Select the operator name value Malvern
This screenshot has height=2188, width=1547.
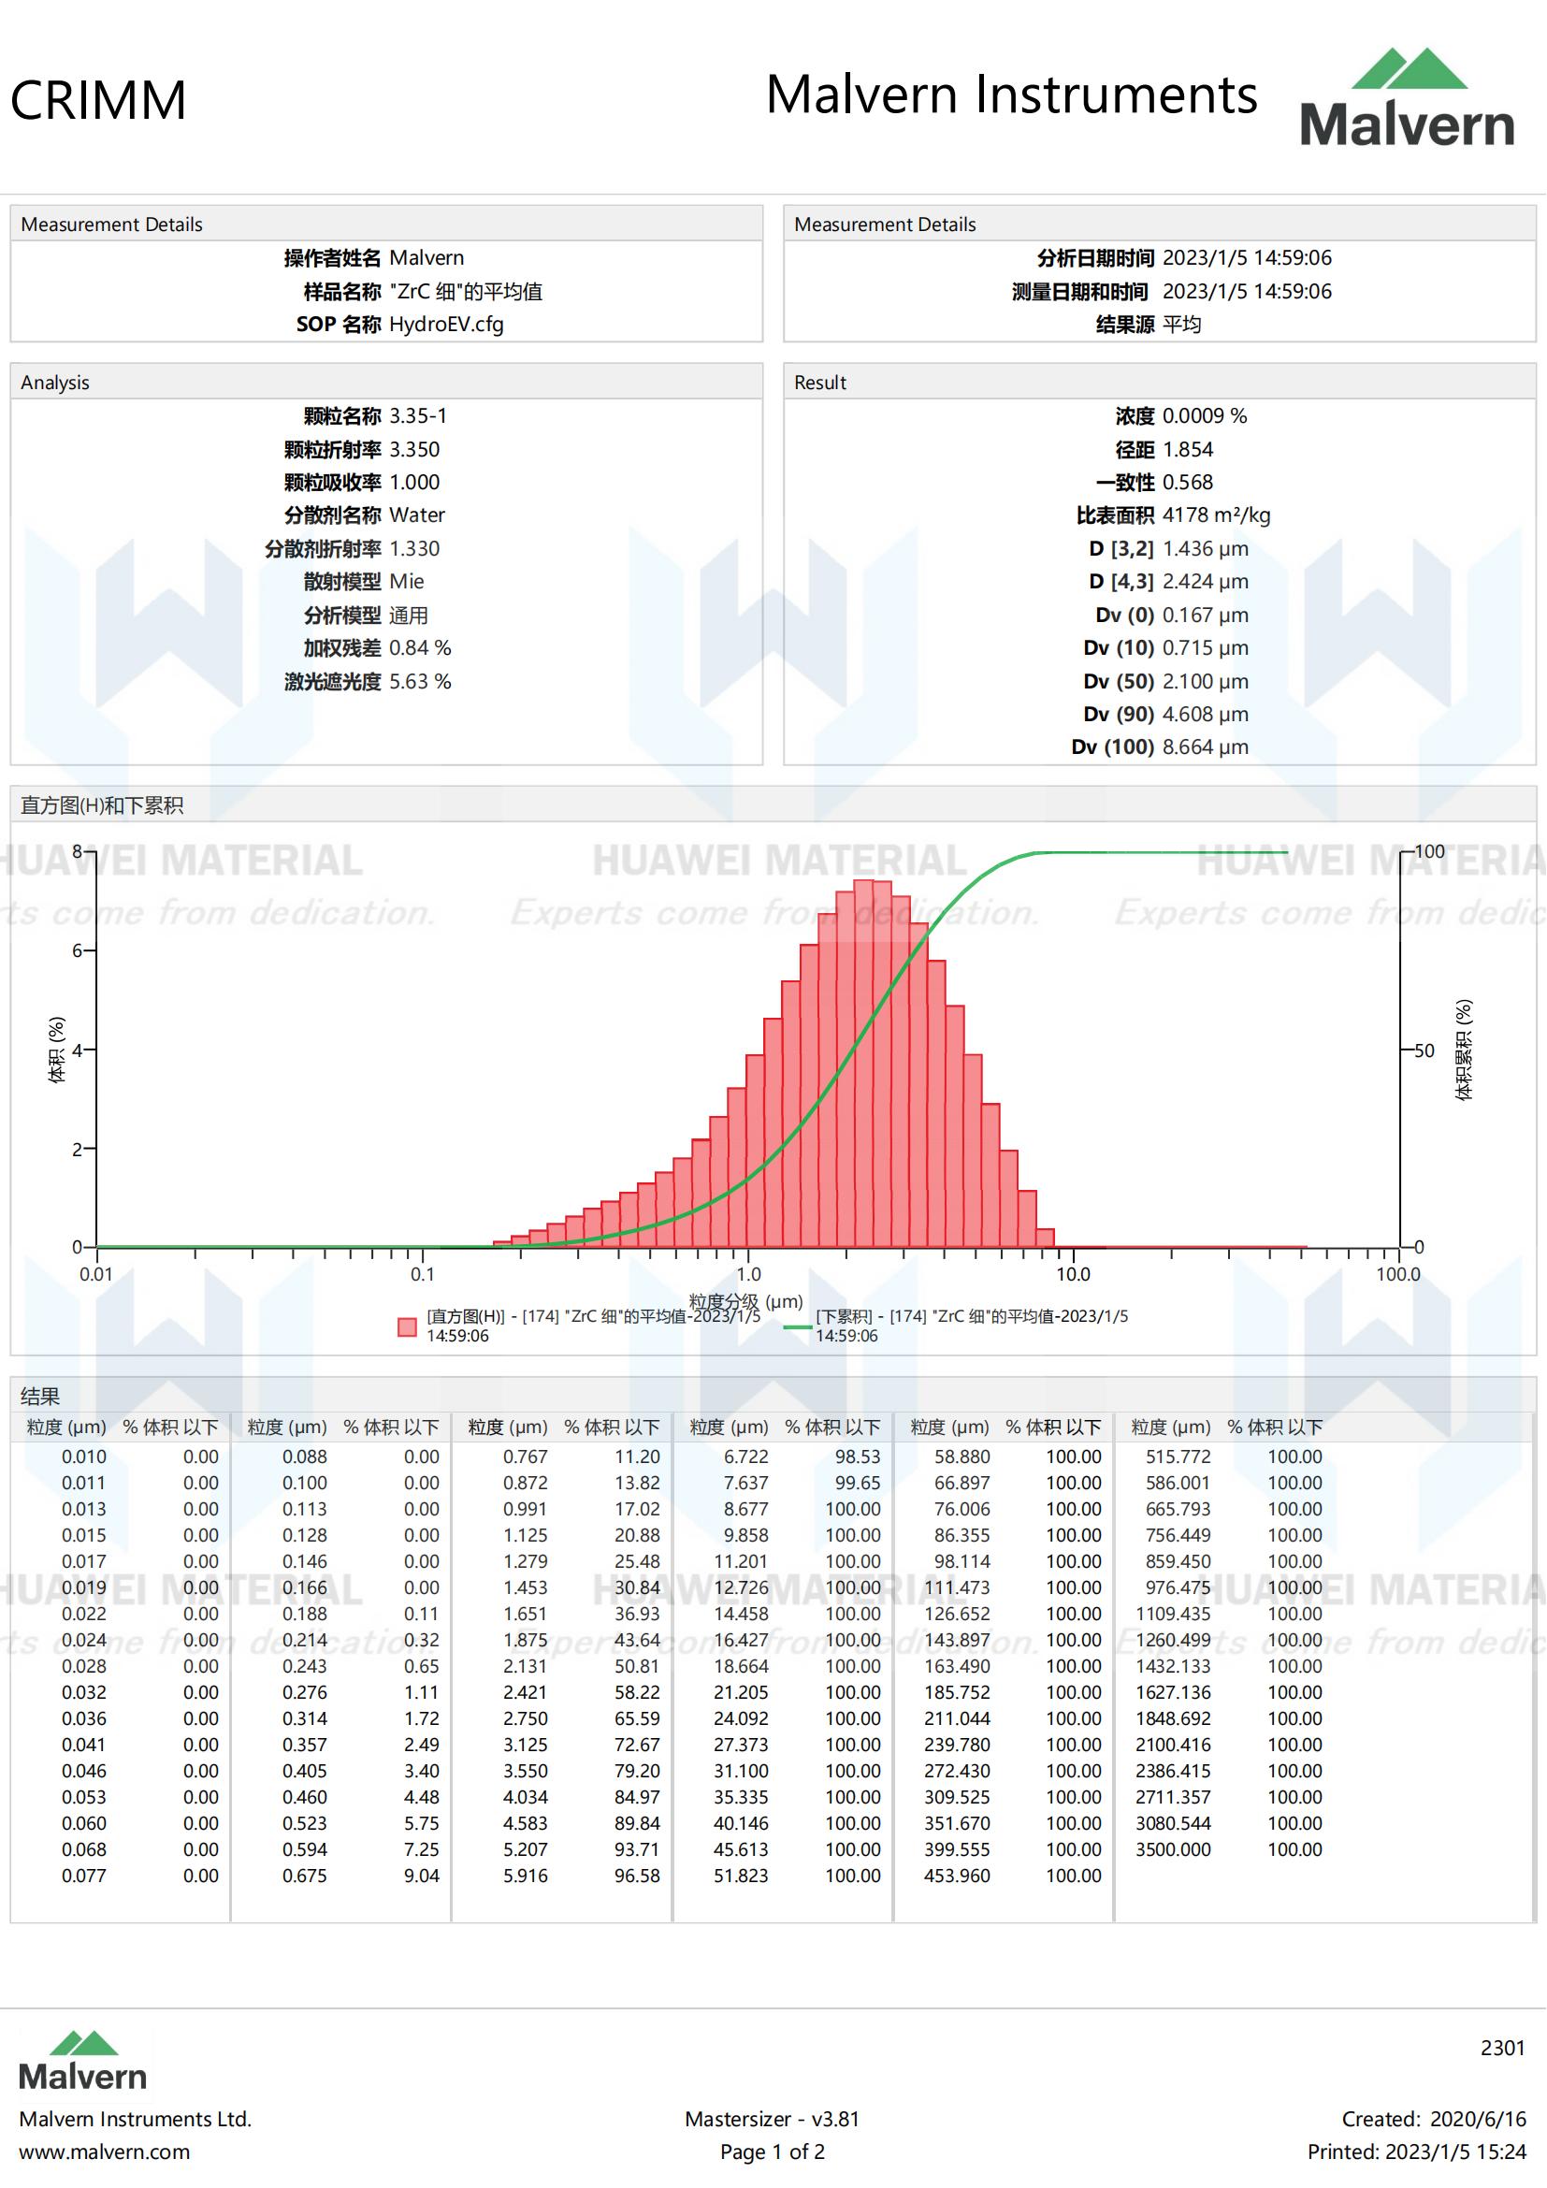427,257
